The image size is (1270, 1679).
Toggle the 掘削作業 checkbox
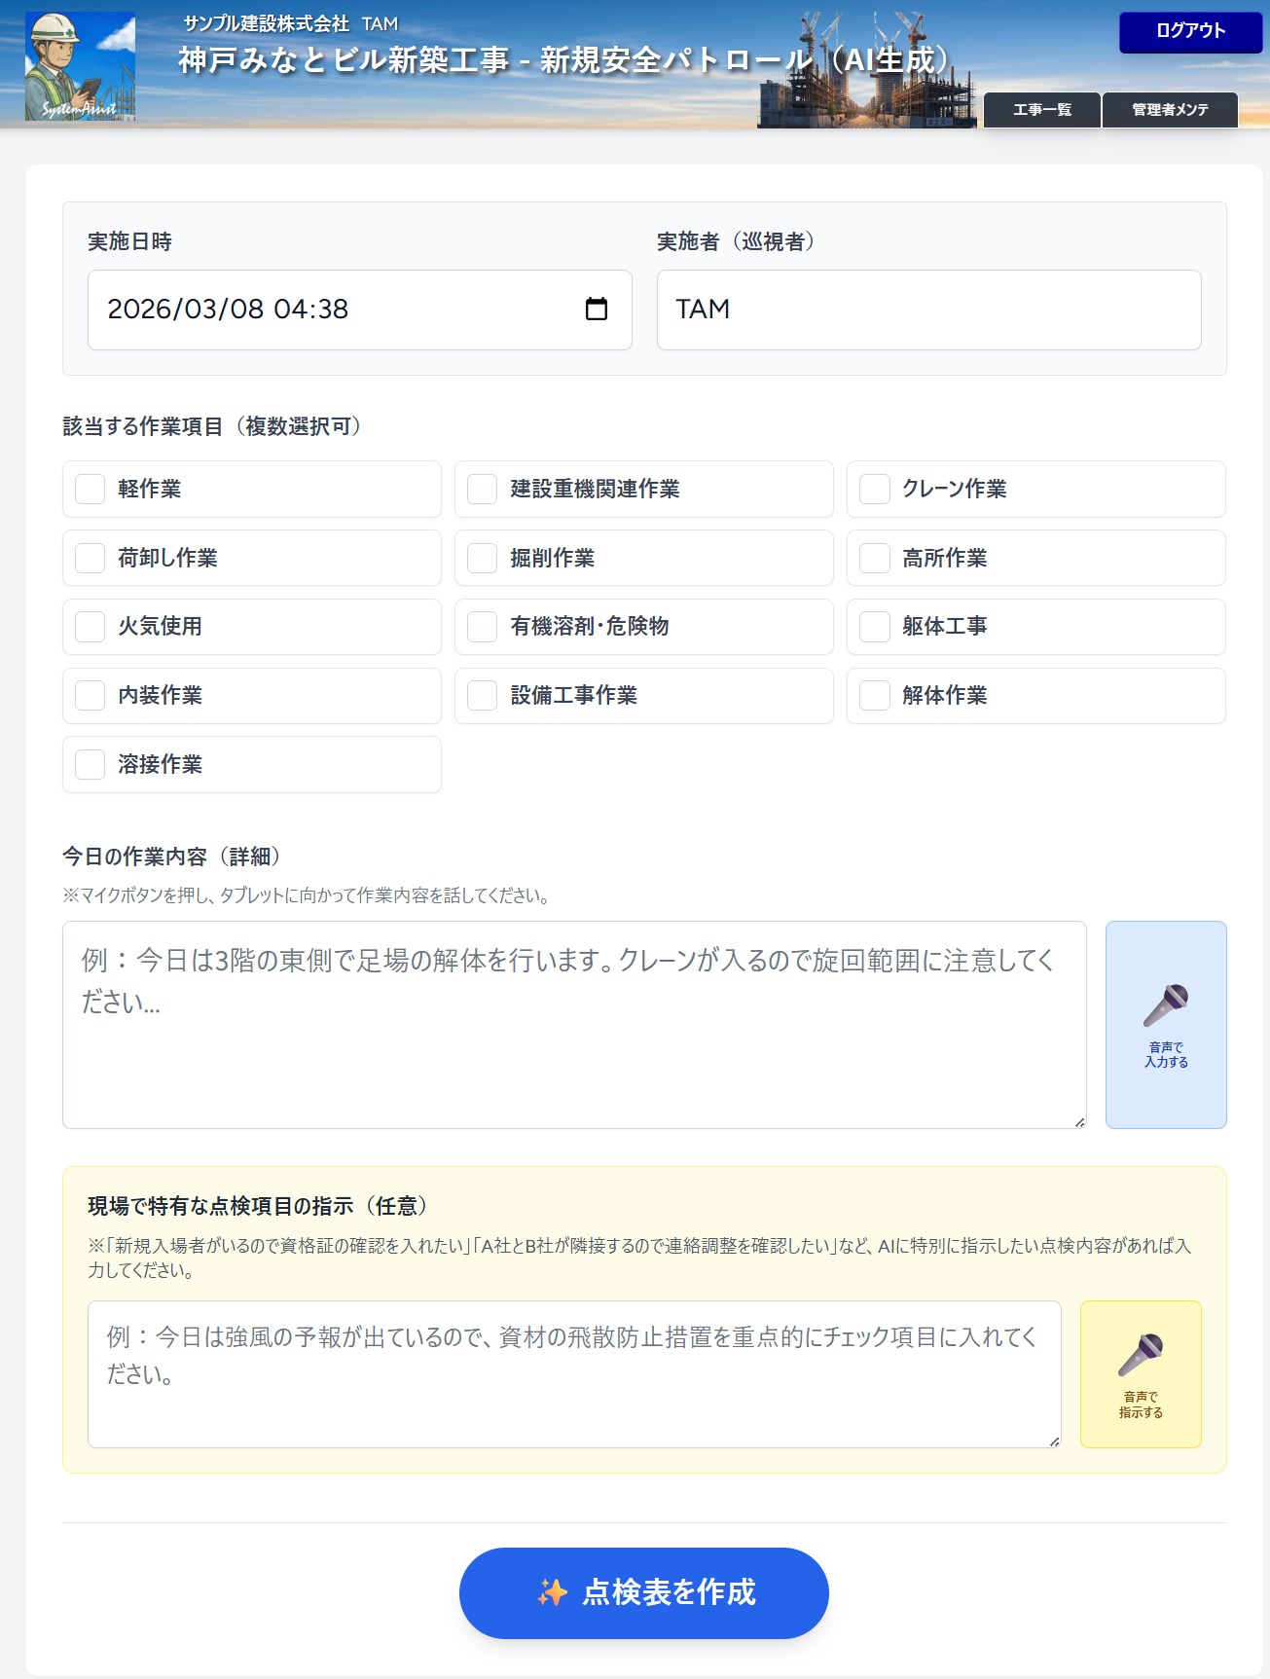[483, 558]
